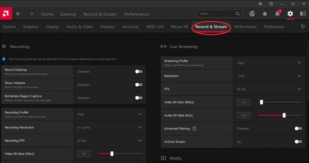
Task: Toggle Archive Stream switch
Action: (298, 142)
